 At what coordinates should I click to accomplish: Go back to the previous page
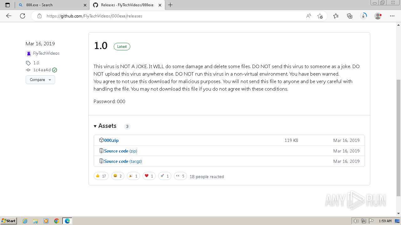tap(9, 16)
